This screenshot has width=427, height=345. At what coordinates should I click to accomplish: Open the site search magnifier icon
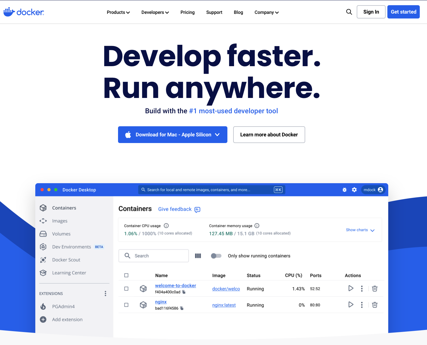(x=349, y=12)
